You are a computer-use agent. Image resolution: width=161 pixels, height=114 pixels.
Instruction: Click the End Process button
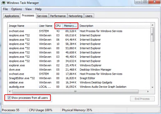click(142, 99)
